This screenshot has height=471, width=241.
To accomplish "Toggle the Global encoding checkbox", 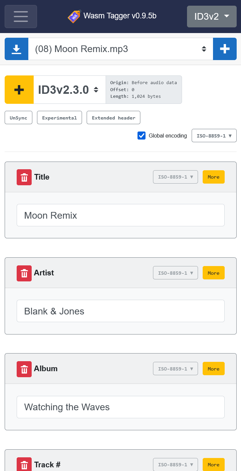I will 142,136.
